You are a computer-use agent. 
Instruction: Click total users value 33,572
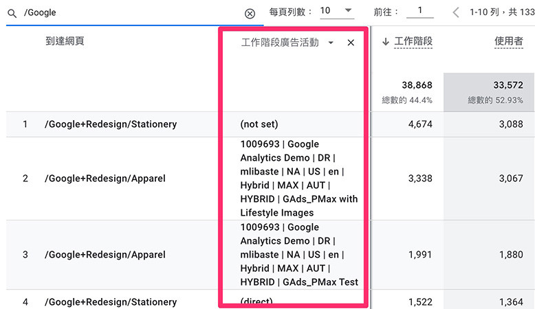pyautogui.click(x=508, y=85)
